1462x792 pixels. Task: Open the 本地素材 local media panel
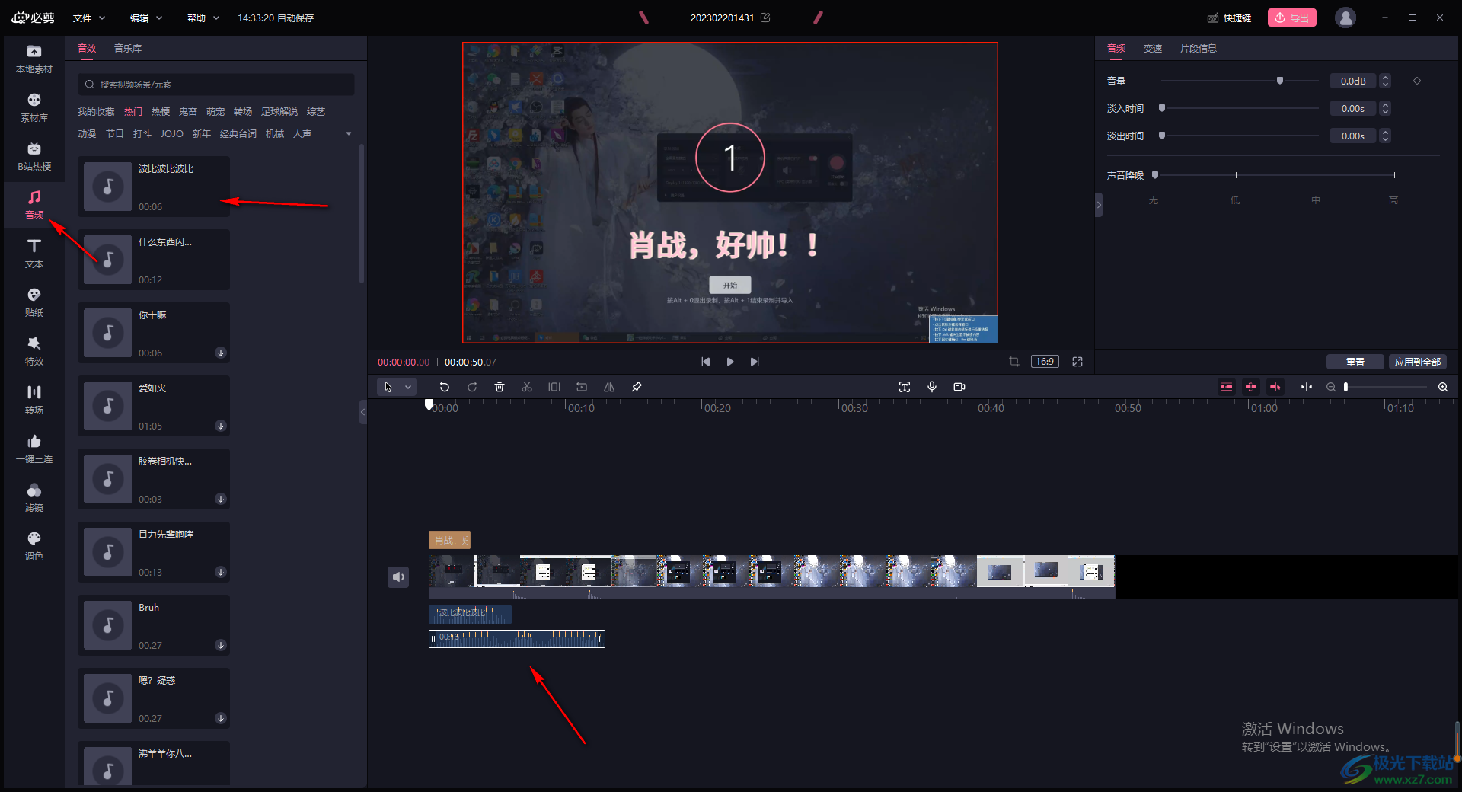click(x=34, y=59)
